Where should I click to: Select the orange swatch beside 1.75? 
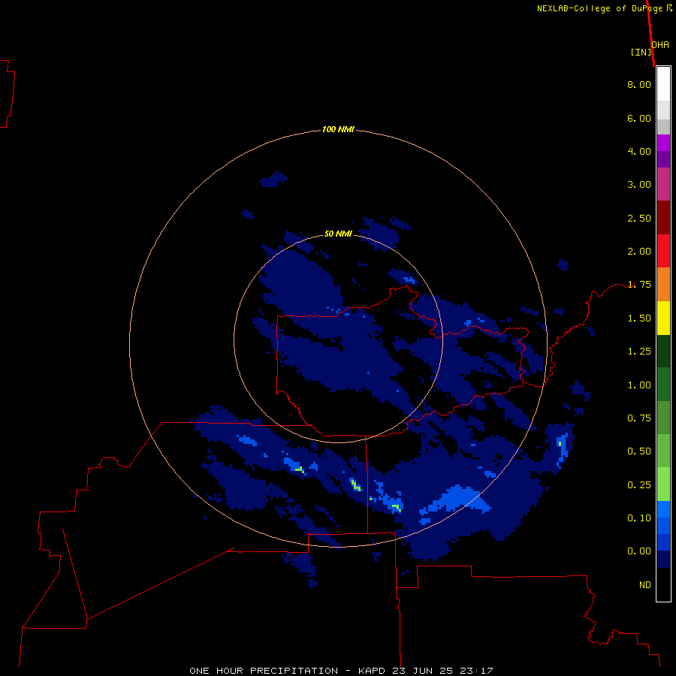tap(663, 285)
